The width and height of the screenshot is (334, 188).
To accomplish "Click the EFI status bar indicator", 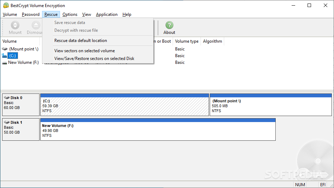I will (323, 184).
